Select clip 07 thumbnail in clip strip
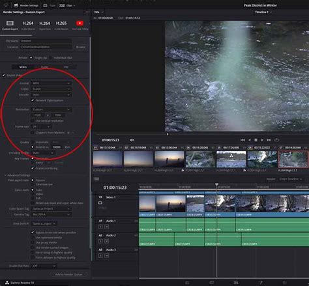This screenshot has width=309, height=286. click(293, 160)
